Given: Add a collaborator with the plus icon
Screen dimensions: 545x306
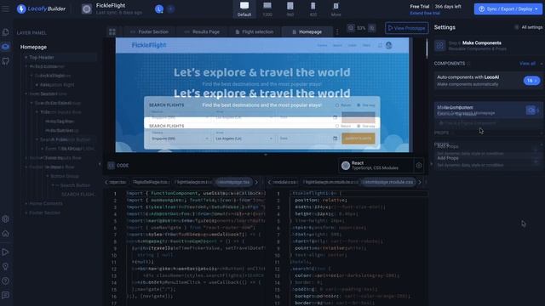Looking at the screenshot, I should [x=170, y=9].
